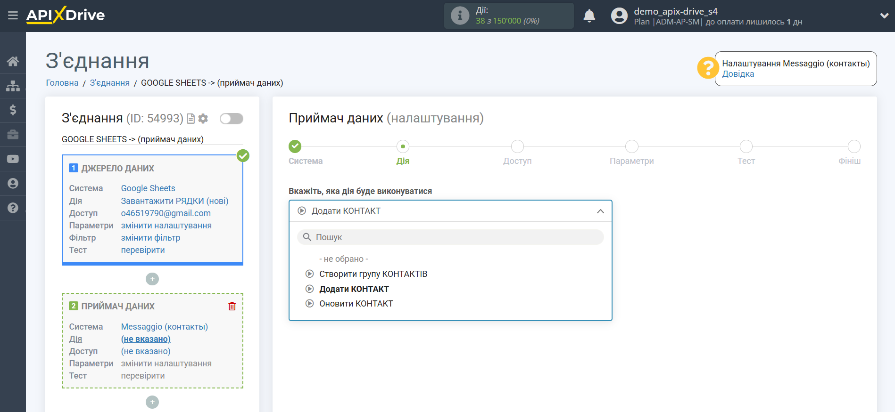
Task: Open the briefcase icon in sidebar
Action: pos(13,135)
